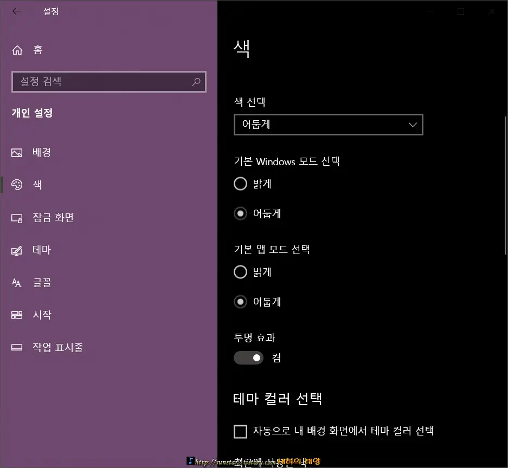
Task: Select the 시작 (Start) settings icon
Action: pos(16,315)
